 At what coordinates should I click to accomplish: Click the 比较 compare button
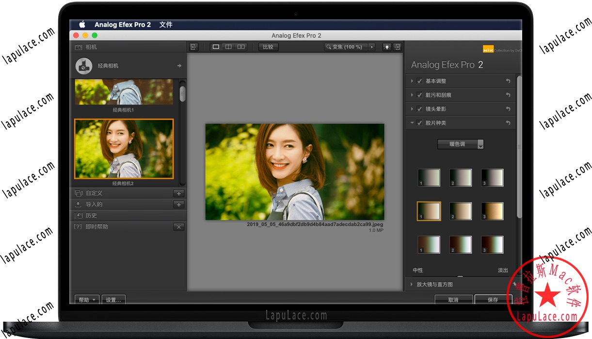pyautogui.click(x=268, y=46)
